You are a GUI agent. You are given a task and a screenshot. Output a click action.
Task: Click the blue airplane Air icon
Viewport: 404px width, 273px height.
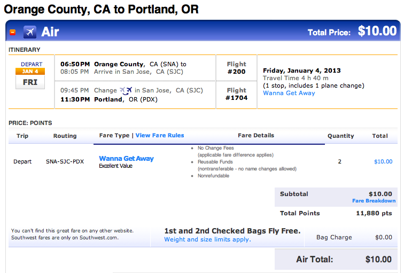30,32
